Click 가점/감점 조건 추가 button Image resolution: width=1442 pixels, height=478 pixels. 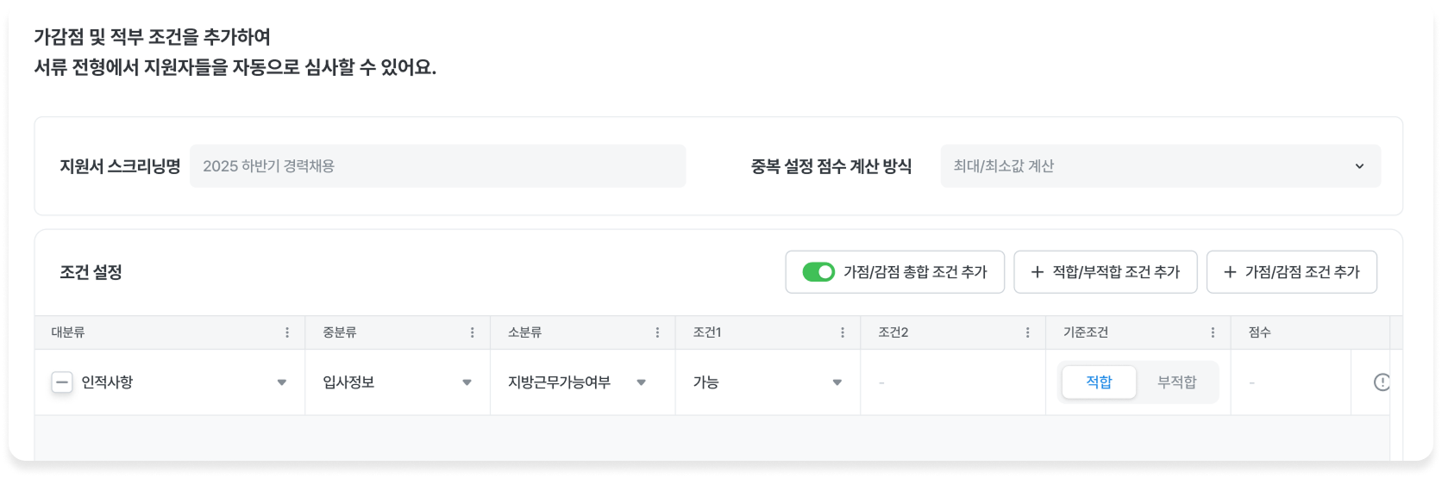point(1291,272)
